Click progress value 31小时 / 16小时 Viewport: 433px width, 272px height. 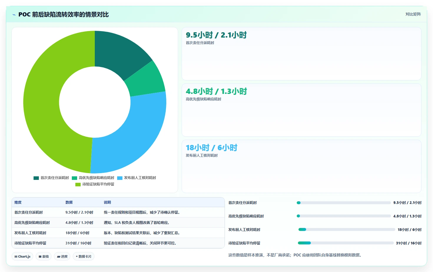coord(409,243)
